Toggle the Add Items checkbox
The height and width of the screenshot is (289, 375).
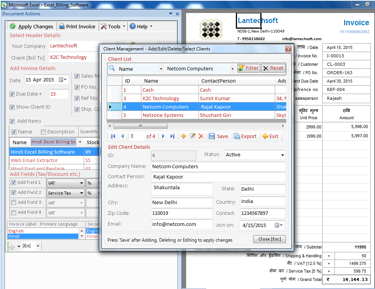point(12,121)
